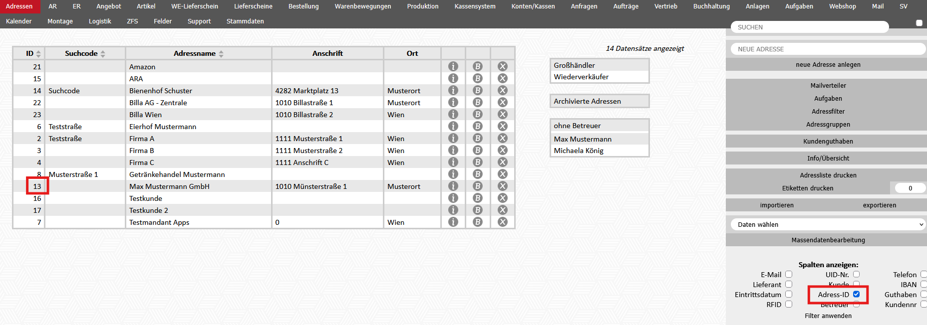Viewport: 927px width, 325px height.
Task: Open the Buchhaltung menu
Action: (x=711, y=6)
